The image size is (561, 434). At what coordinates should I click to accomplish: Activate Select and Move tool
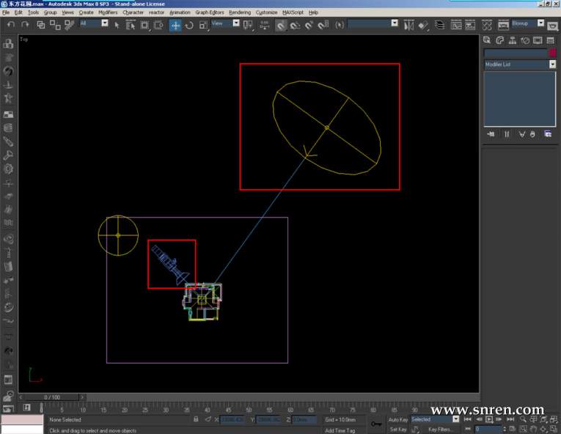pyautogui.click(x=175, y=25)
